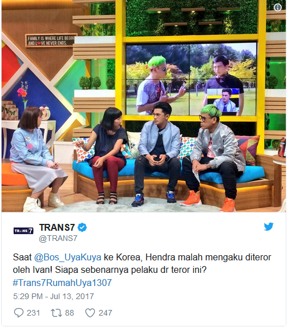The image size is (288, 331).
Task: Click the TV screen shown in the photo
Action: coord(191,79)
